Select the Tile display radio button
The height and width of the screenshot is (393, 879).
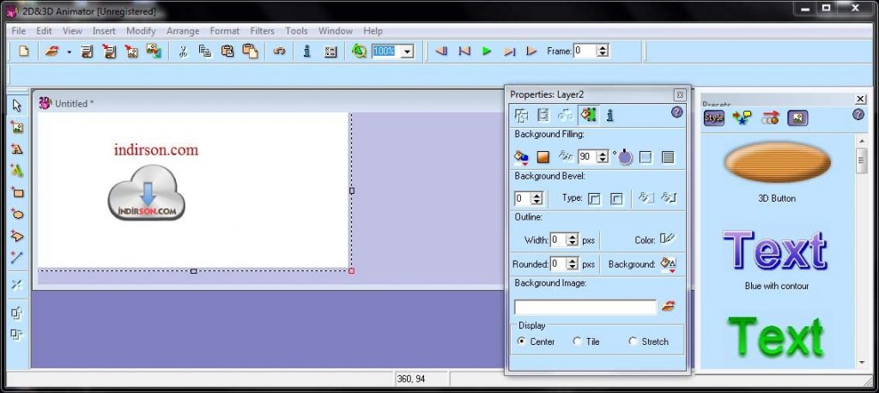[x=577, y=341]
